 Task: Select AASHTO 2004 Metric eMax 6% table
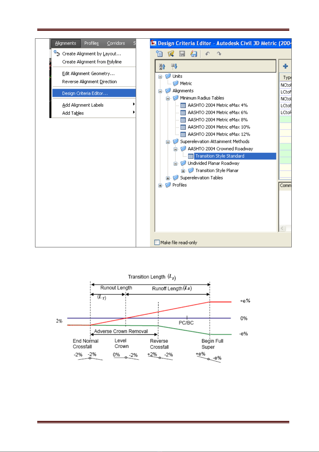pos(217,112)
